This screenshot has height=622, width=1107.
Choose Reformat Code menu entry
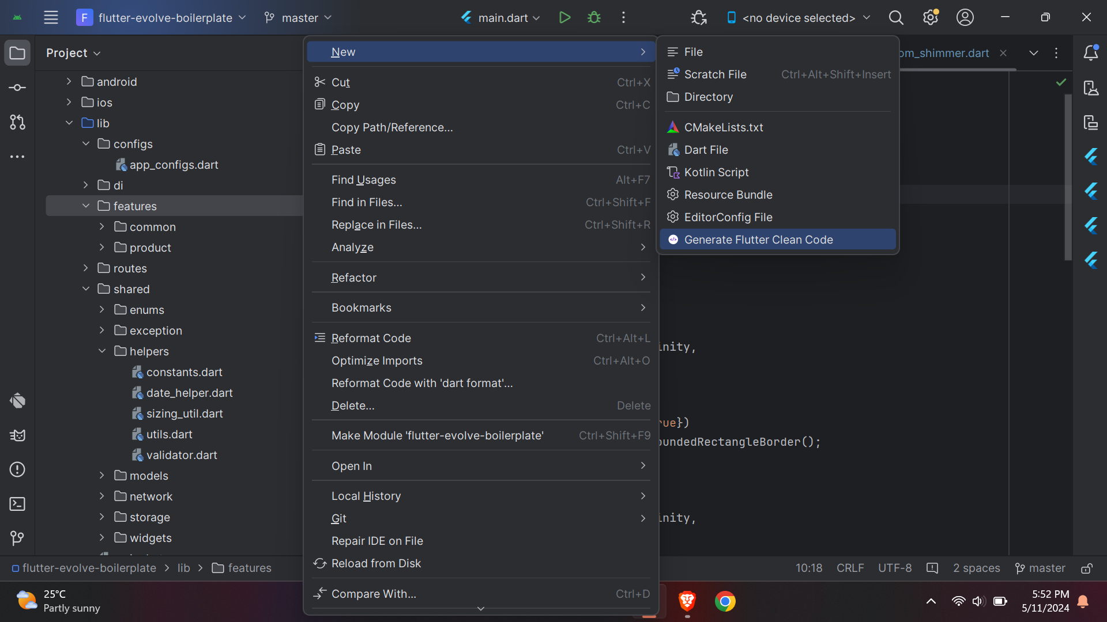tap(371, 338)
